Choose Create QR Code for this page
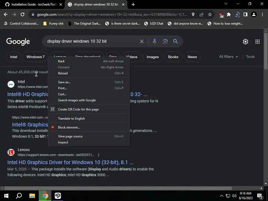The height and width of the screenshot is (201, 268). 89,109
